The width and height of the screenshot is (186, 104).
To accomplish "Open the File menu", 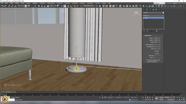I will [x=2, y=3].
